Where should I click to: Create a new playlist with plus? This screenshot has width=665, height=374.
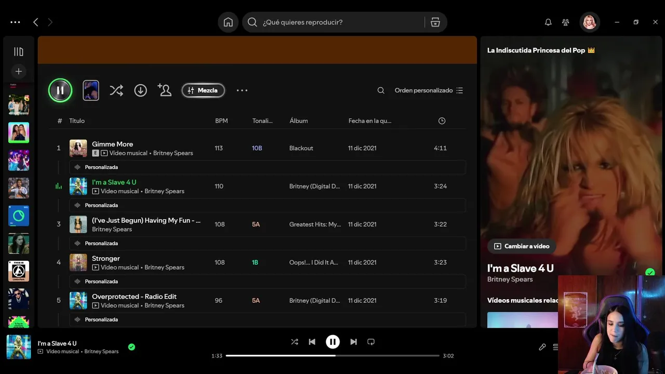[19, 71]
